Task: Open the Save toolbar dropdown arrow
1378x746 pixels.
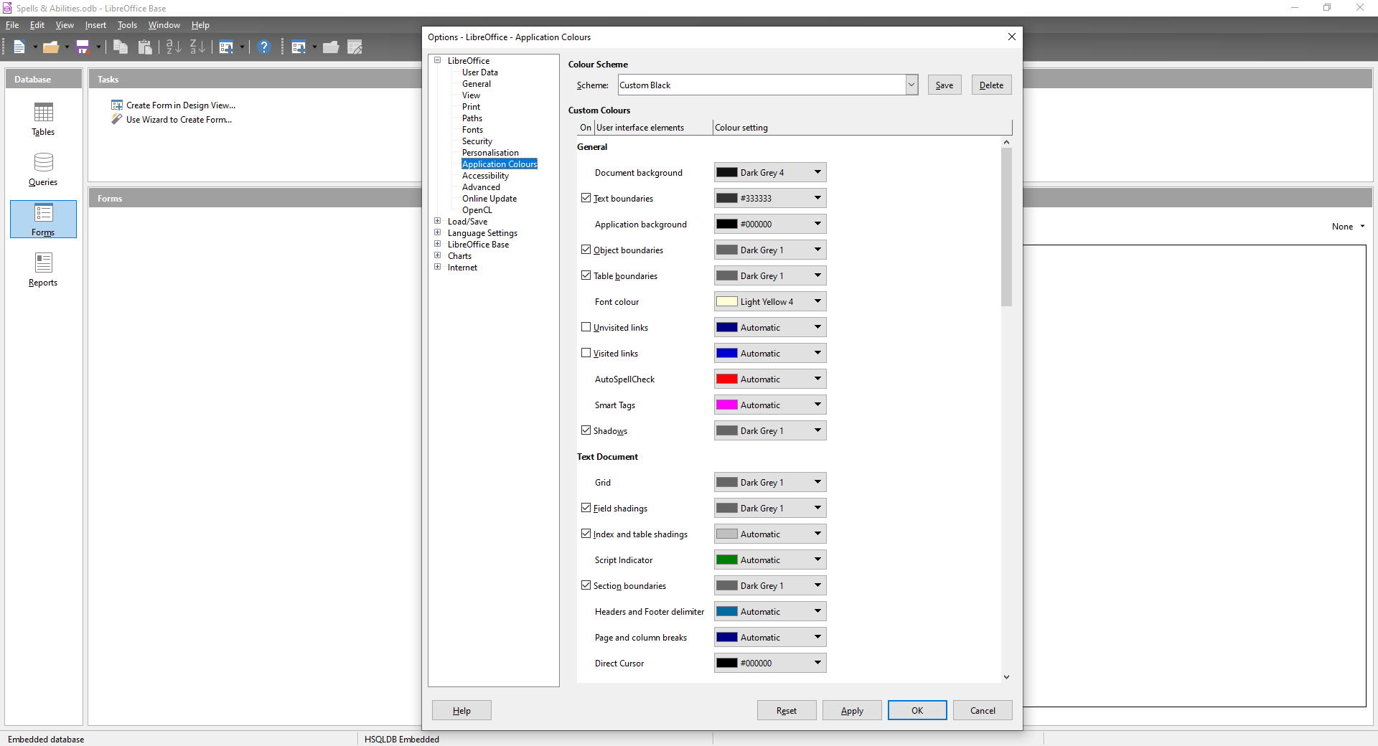Action: (x=98, y=47)
